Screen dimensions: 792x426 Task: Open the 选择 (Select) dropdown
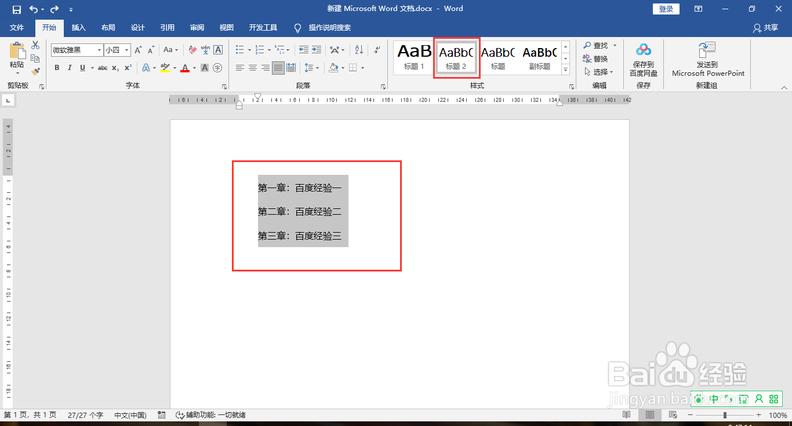click(600, 72)
